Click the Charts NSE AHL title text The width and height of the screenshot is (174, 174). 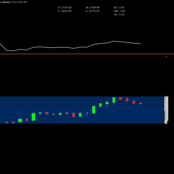[19, 2]
